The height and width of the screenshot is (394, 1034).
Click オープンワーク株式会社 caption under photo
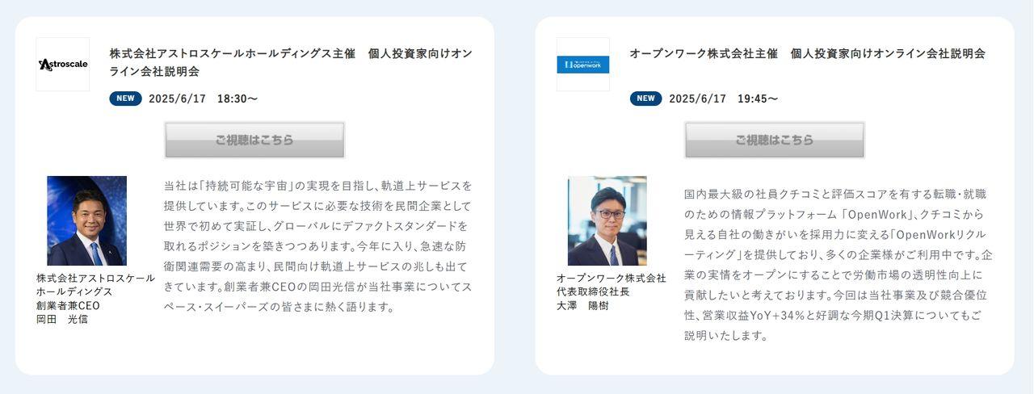(612, 278)
